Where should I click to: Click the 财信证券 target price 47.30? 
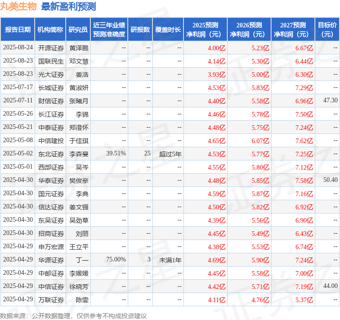(x=330, y=101)
